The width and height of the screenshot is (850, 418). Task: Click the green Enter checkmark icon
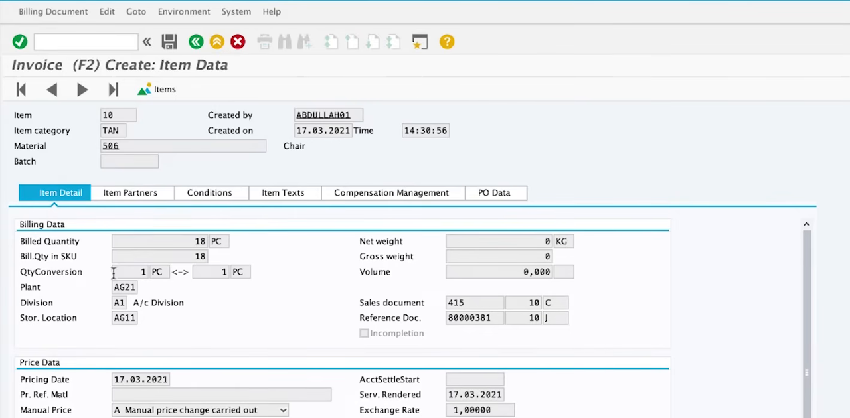20,42
